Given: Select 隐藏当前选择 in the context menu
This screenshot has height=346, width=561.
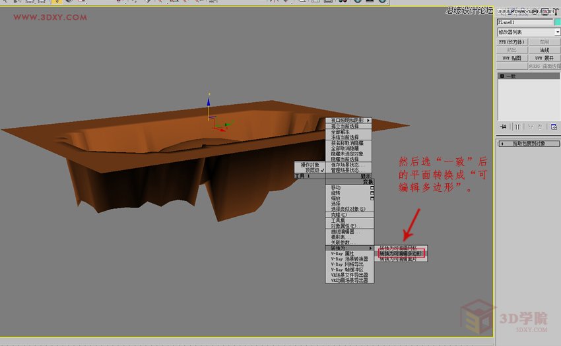Looking at the screenshot, I should (348, 159).
